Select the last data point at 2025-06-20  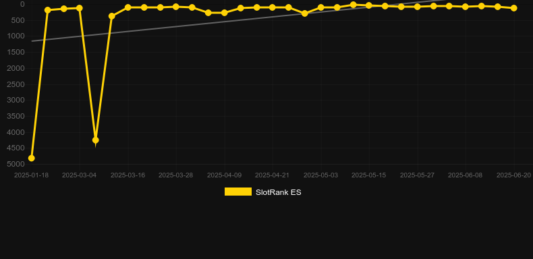(x=514, y=8)
